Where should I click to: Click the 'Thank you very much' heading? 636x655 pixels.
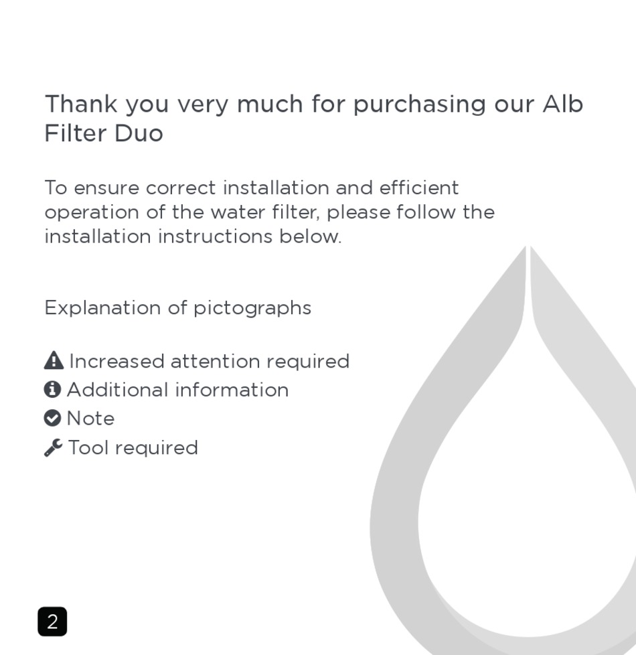[x=313, y=119]
